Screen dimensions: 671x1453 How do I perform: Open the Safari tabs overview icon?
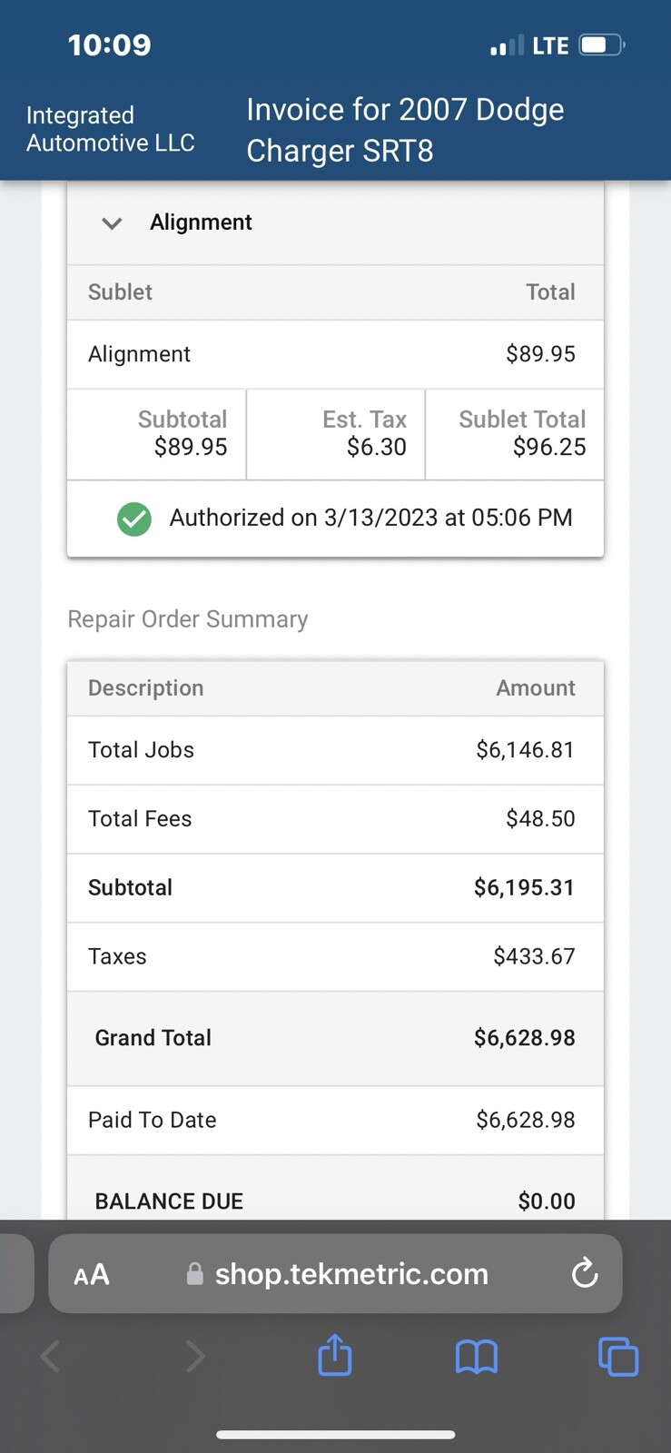[618, 1358]
